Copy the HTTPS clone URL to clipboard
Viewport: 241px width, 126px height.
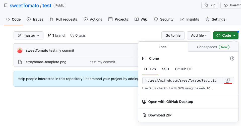tap(228, 81)
